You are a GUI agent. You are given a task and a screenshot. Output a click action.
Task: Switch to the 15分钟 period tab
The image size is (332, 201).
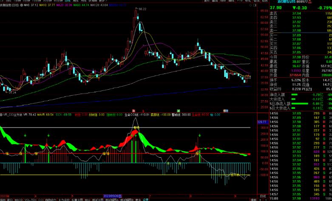coord(37,1)
